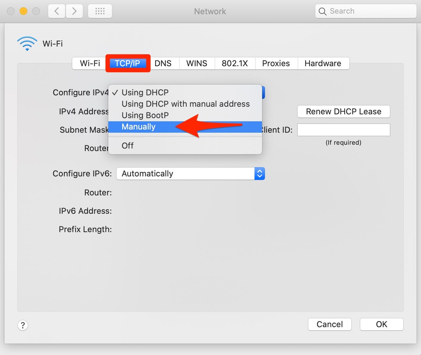Expand the Configure IPv6 dropdown

click(191, 174)
